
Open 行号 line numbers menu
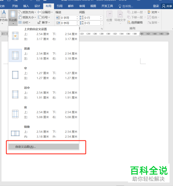[x=44, y=17]
